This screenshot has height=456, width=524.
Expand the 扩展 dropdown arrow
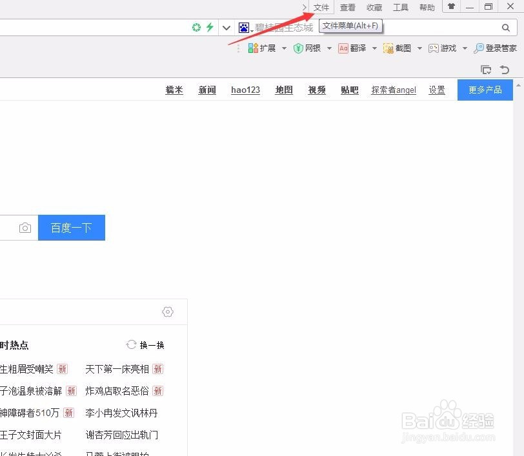coord(284,48)
